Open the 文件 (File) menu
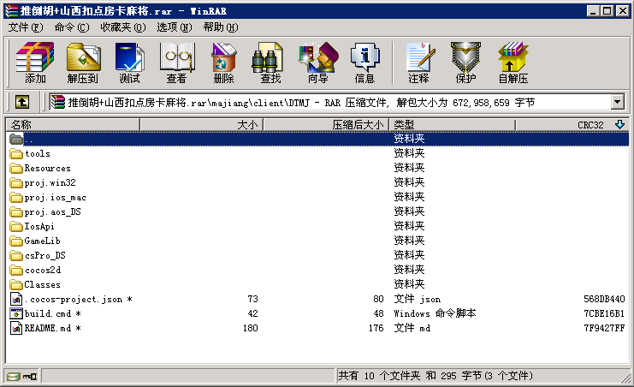Viewport: 634px width, 387px height. (x=24, y=27)
